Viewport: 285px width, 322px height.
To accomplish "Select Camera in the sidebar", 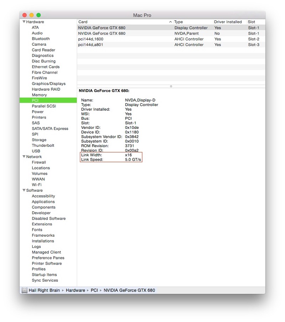I will point(39,44).
